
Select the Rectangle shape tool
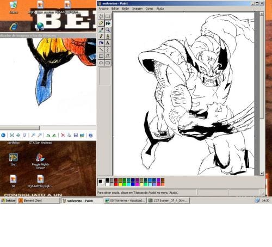pyautogui.click(x=101, y=56)
